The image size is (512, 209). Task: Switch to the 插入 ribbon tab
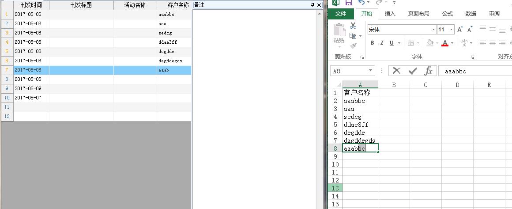tap(390, 14)
